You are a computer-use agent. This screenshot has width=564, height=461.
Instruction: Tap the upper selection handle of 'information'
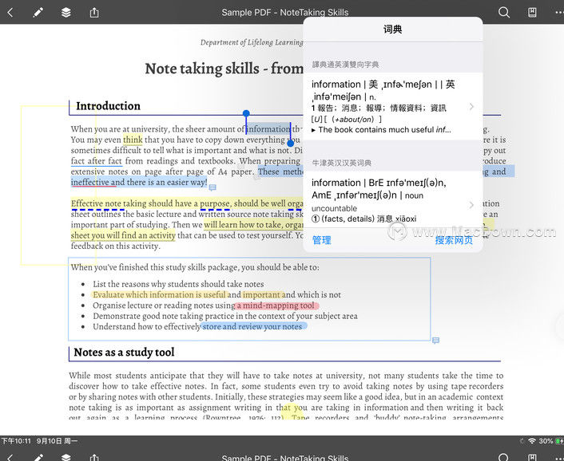click(x=246, y=113)
